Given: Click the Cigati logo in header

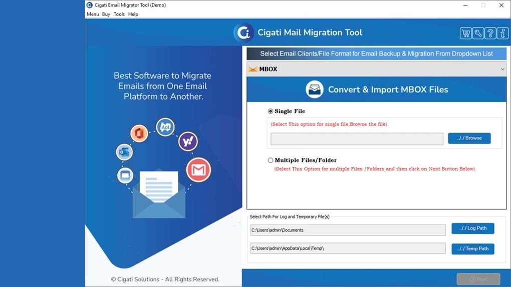Looking at the screenshot, I should click(243, 32).
